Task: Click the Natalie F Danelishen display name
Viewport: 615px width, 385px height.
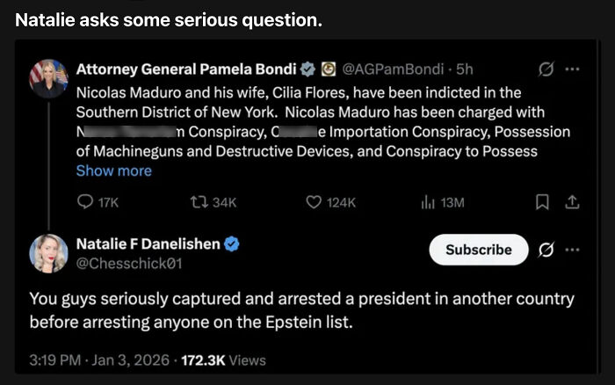Action: 148,243
